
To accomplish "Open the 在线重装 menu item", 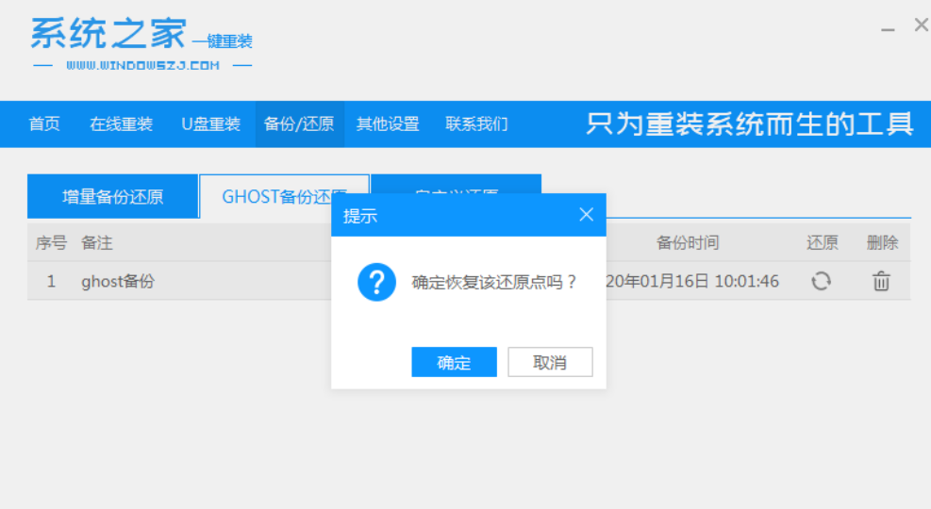I will (121, 124).
